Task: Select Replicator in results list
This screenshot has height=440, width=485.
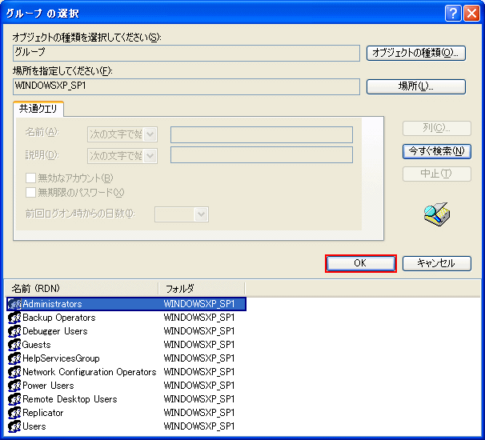Action: [43, 413]
